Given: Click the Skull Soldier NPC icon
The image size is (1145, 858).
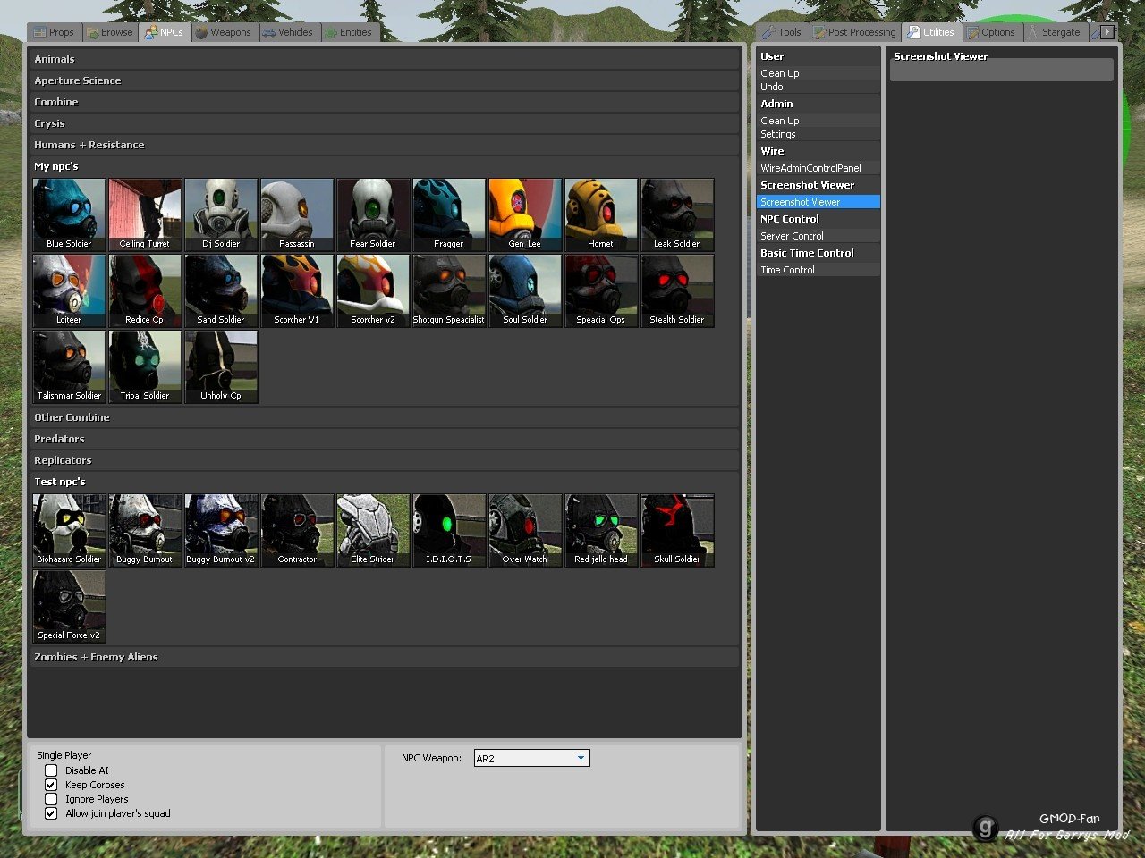Looking at the screenshot, I should click(x=677, y=530).
